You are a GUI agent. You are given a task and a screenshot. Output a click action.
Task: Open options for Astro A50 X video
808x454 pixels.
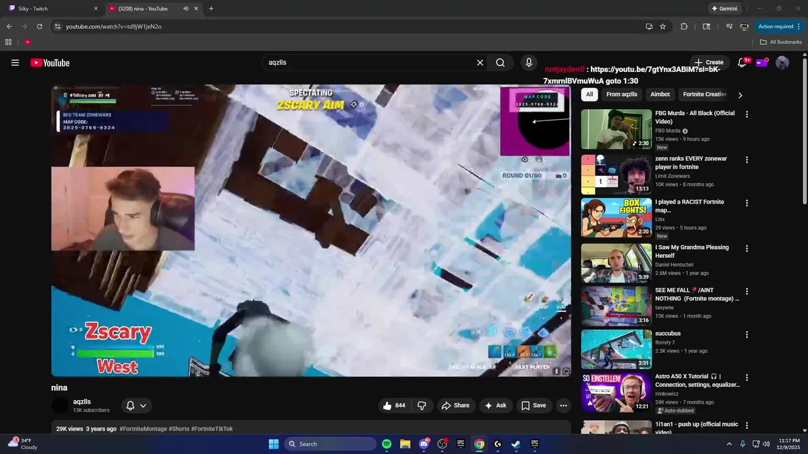tap(747, 377)
